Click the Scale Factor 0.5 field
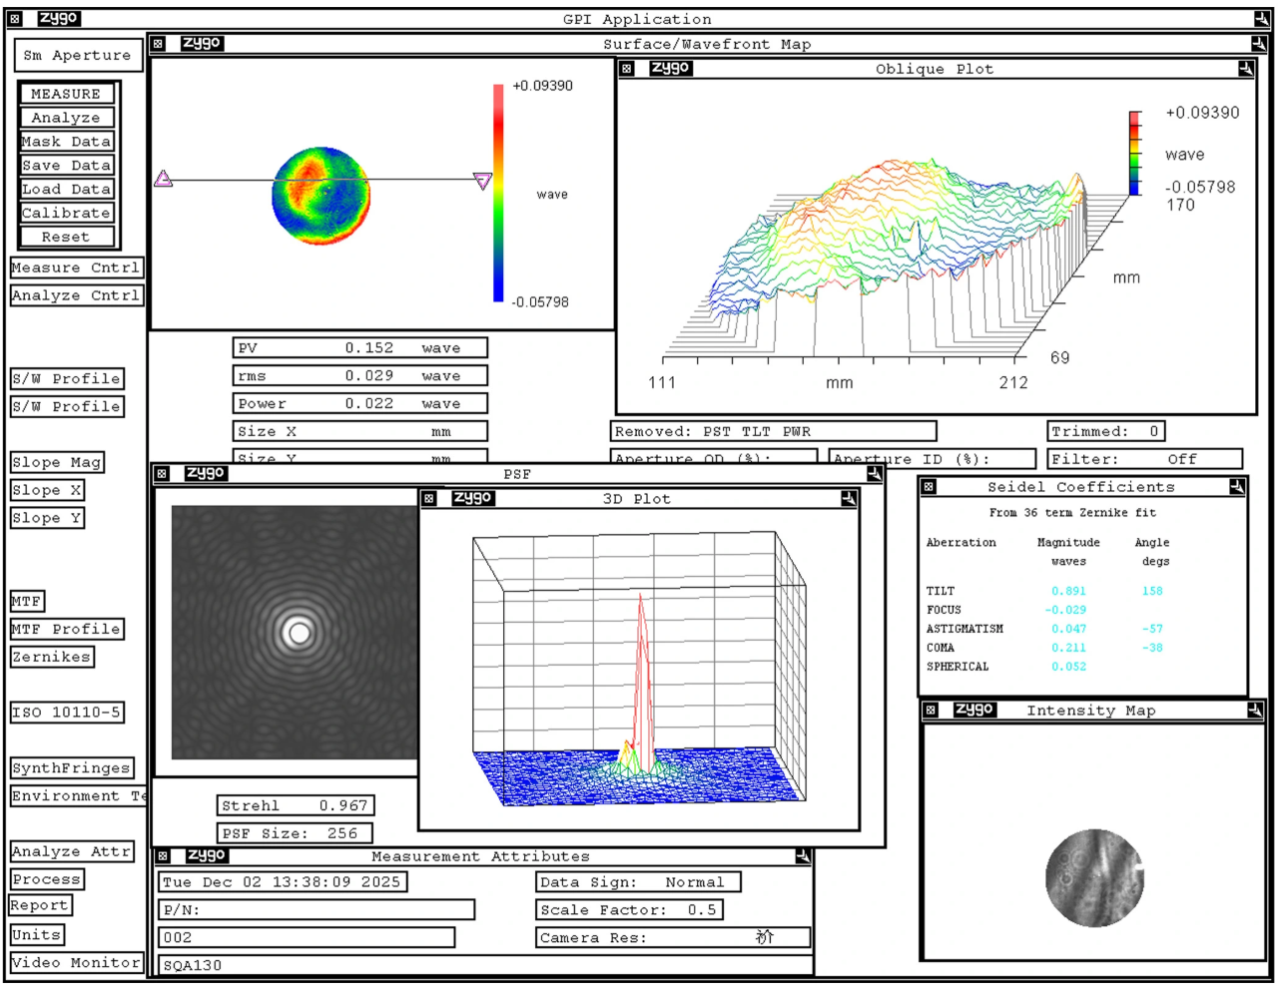This screenshot has width=1278, height=985. (x=629, y=910)
